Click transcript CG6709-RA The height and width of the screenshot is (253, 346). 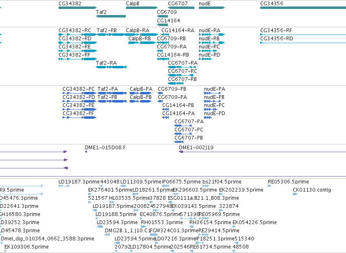pos(172,47)
